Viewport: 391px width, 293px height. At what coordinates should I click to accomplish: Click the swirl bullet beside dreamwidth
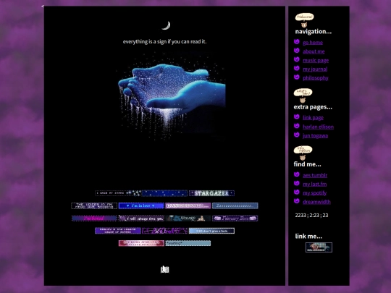[296, 201]
